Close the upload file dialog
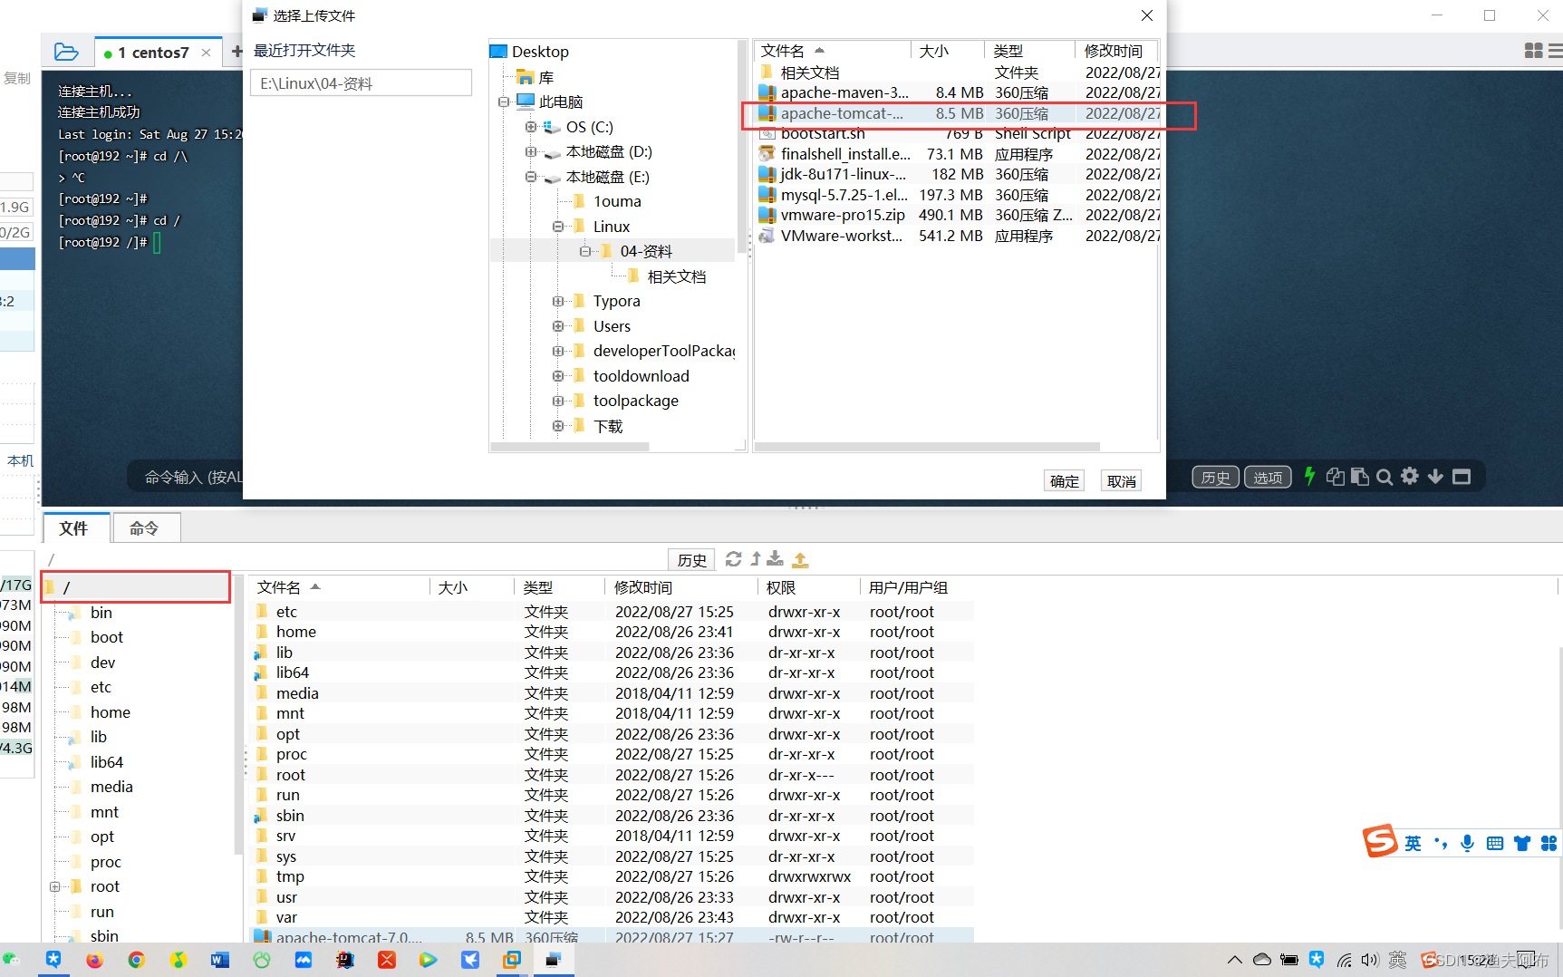 click(x=1147, y=15)
